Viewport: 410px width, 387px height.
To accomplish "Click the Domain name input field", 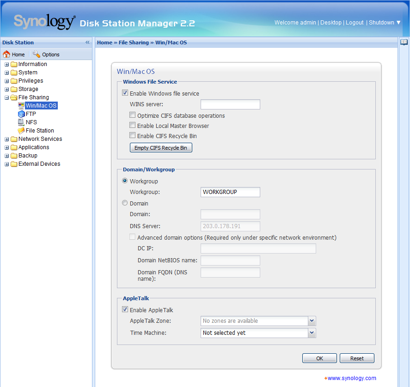I will coord(230,214).
